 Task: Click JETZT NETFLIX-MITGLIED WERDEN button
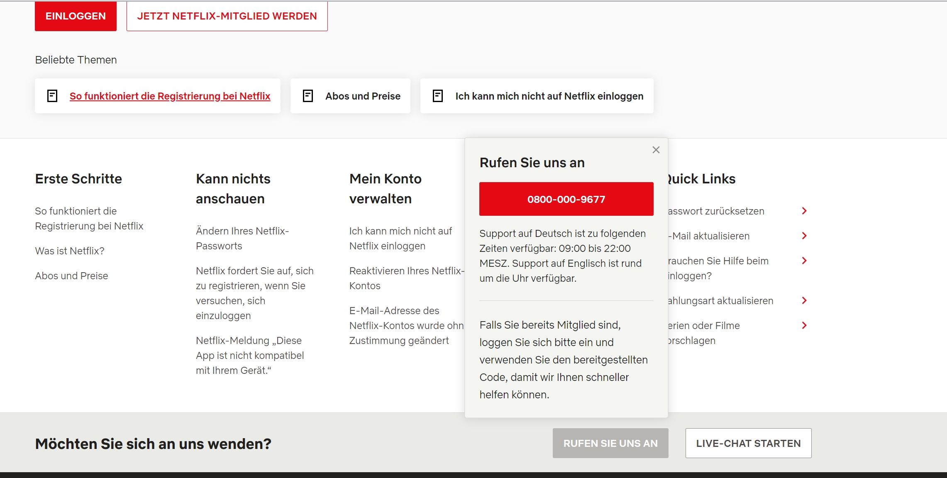pos(227,16)
